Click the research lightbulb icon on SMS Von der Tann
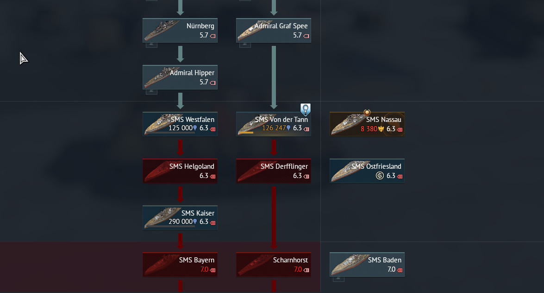This screenshot has width=544, height=293. (305, 109)
